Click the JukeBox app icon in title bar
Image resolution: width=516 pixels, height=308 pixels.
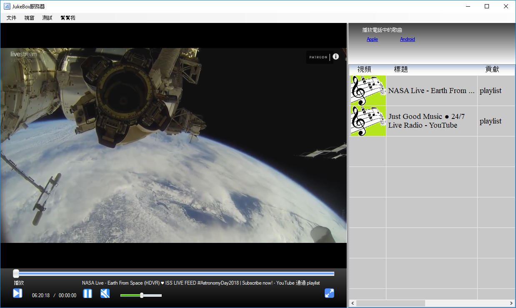pos(7,6)
